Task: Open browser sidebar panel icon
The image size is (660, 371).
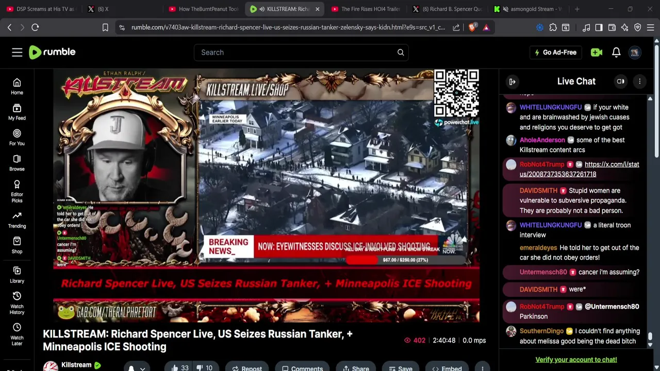Action: [x=599, y=27]
